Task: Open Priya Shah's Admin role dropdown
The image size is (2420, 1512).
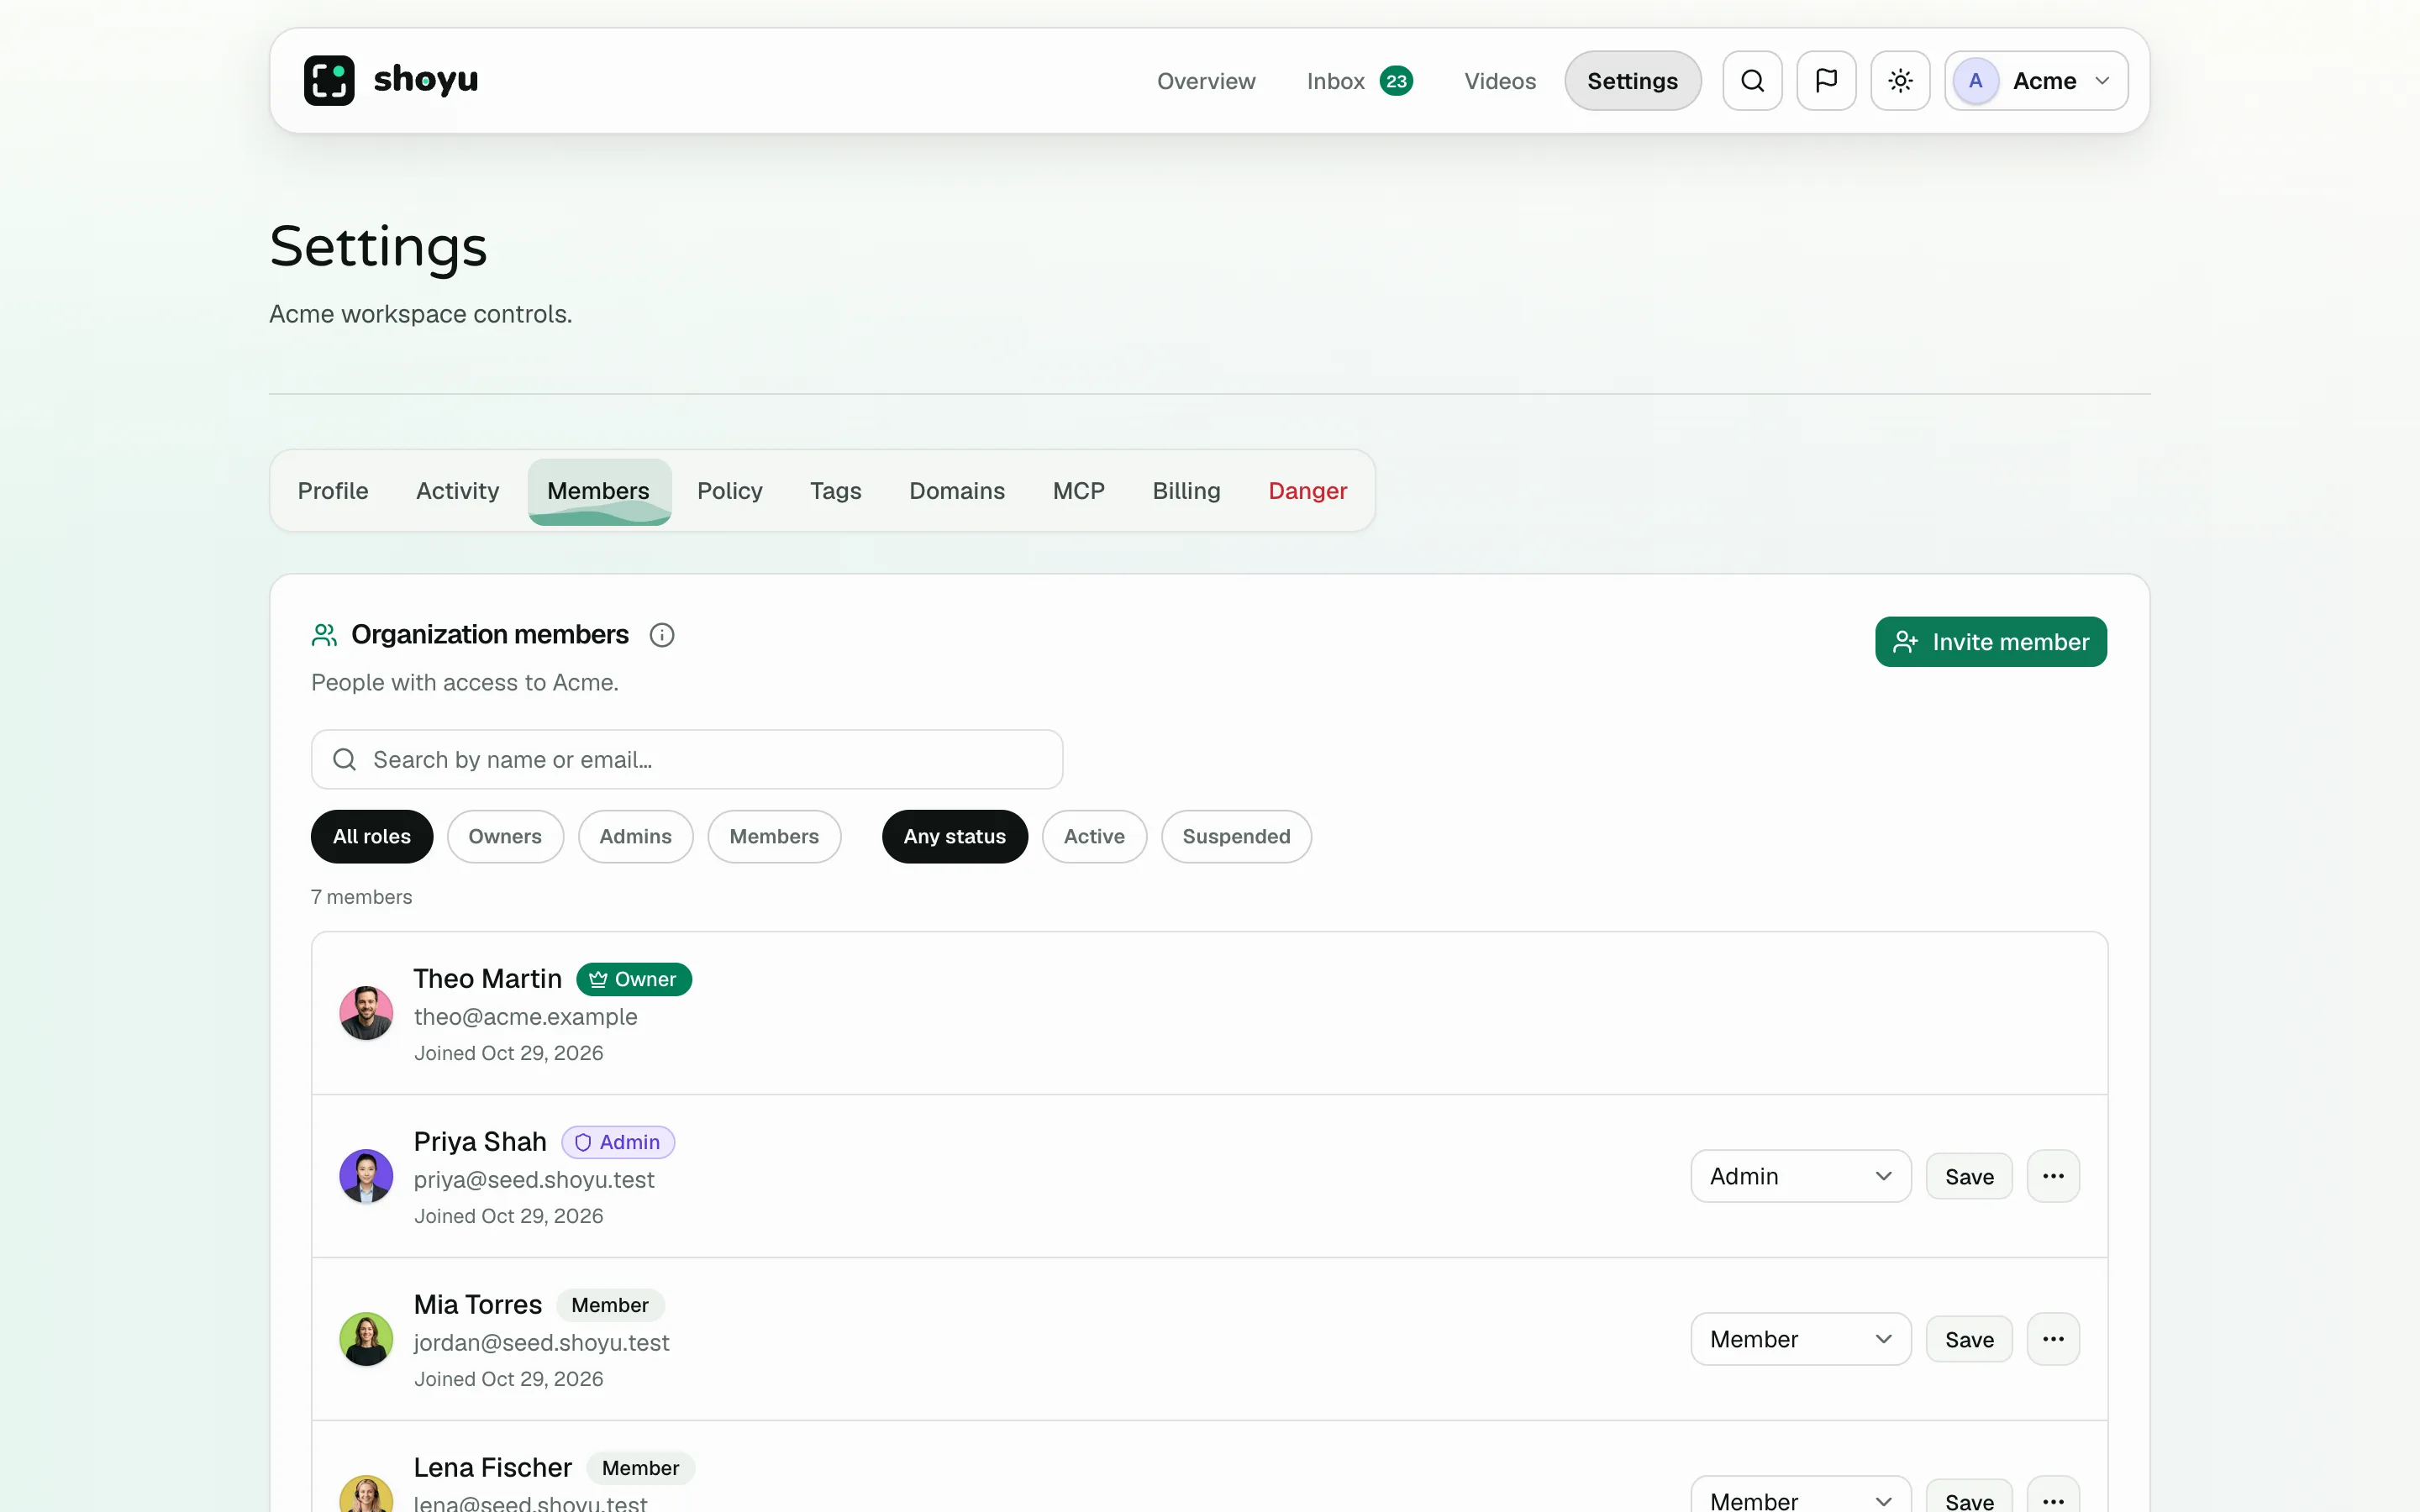Action: point(1800,1176)
